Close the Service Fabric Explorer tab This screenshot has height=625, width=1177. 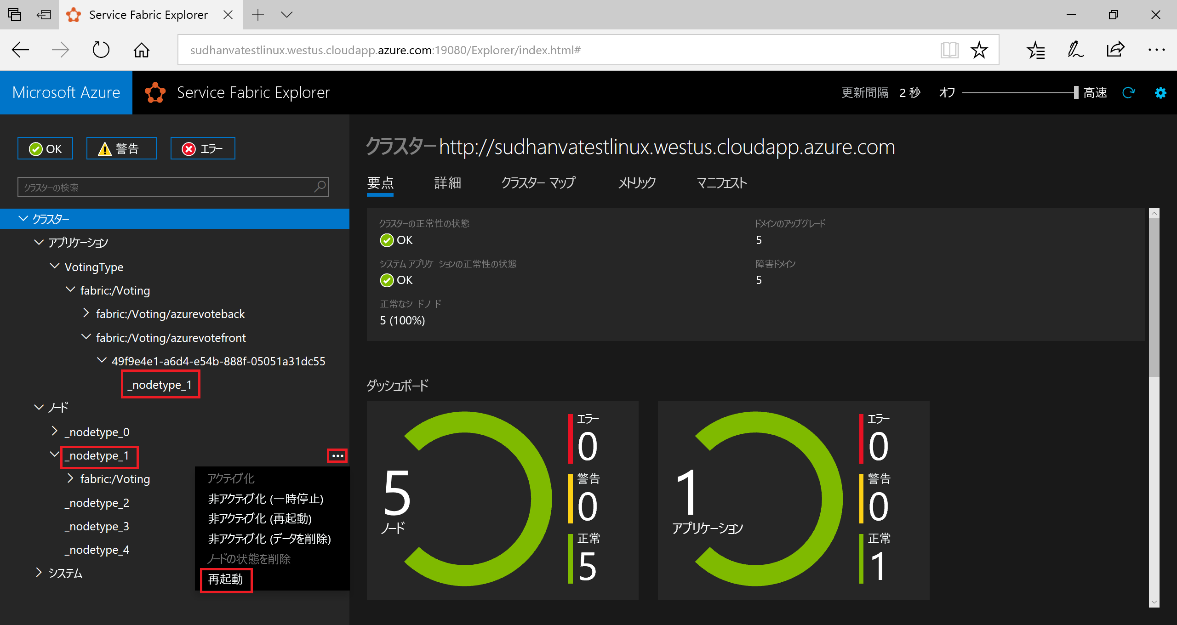click(228, 15)
